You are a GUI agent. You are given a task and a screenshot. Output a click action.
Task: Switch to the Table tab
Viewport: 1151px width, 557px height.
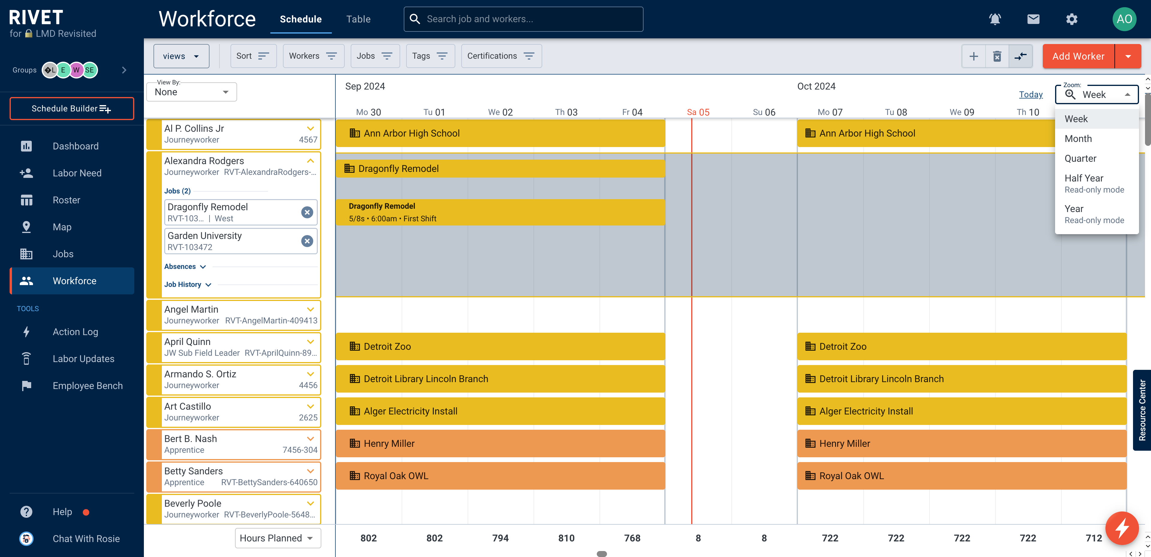358,19
